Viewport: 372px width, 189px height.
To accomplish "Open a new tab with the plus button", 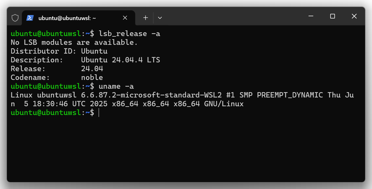I will click(x=145, y=18).
